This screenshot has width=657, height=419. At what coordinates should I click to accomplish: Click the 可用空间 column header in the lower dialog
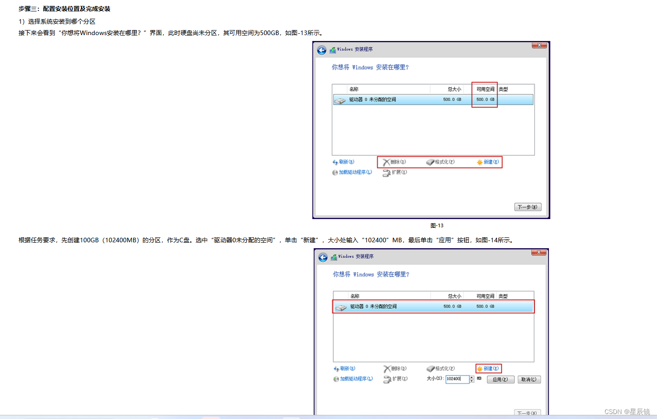[486, 296]
